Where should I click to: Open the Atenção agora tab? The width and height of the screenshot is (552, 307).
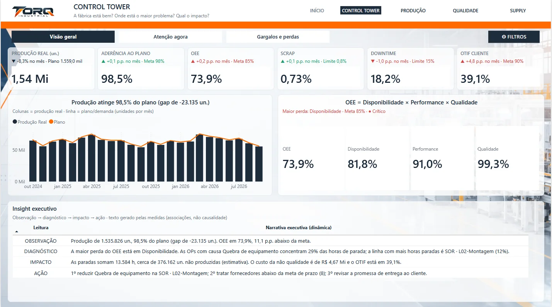tap(170, 37)
